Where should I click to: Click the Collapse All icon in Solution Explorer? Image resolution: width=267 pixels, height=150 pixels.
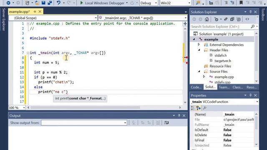pyautogui.click(x=232, y=19)
